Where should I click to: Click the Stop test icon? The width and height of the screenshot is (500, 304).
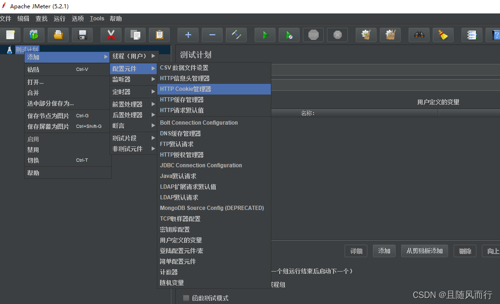point(313,35)
